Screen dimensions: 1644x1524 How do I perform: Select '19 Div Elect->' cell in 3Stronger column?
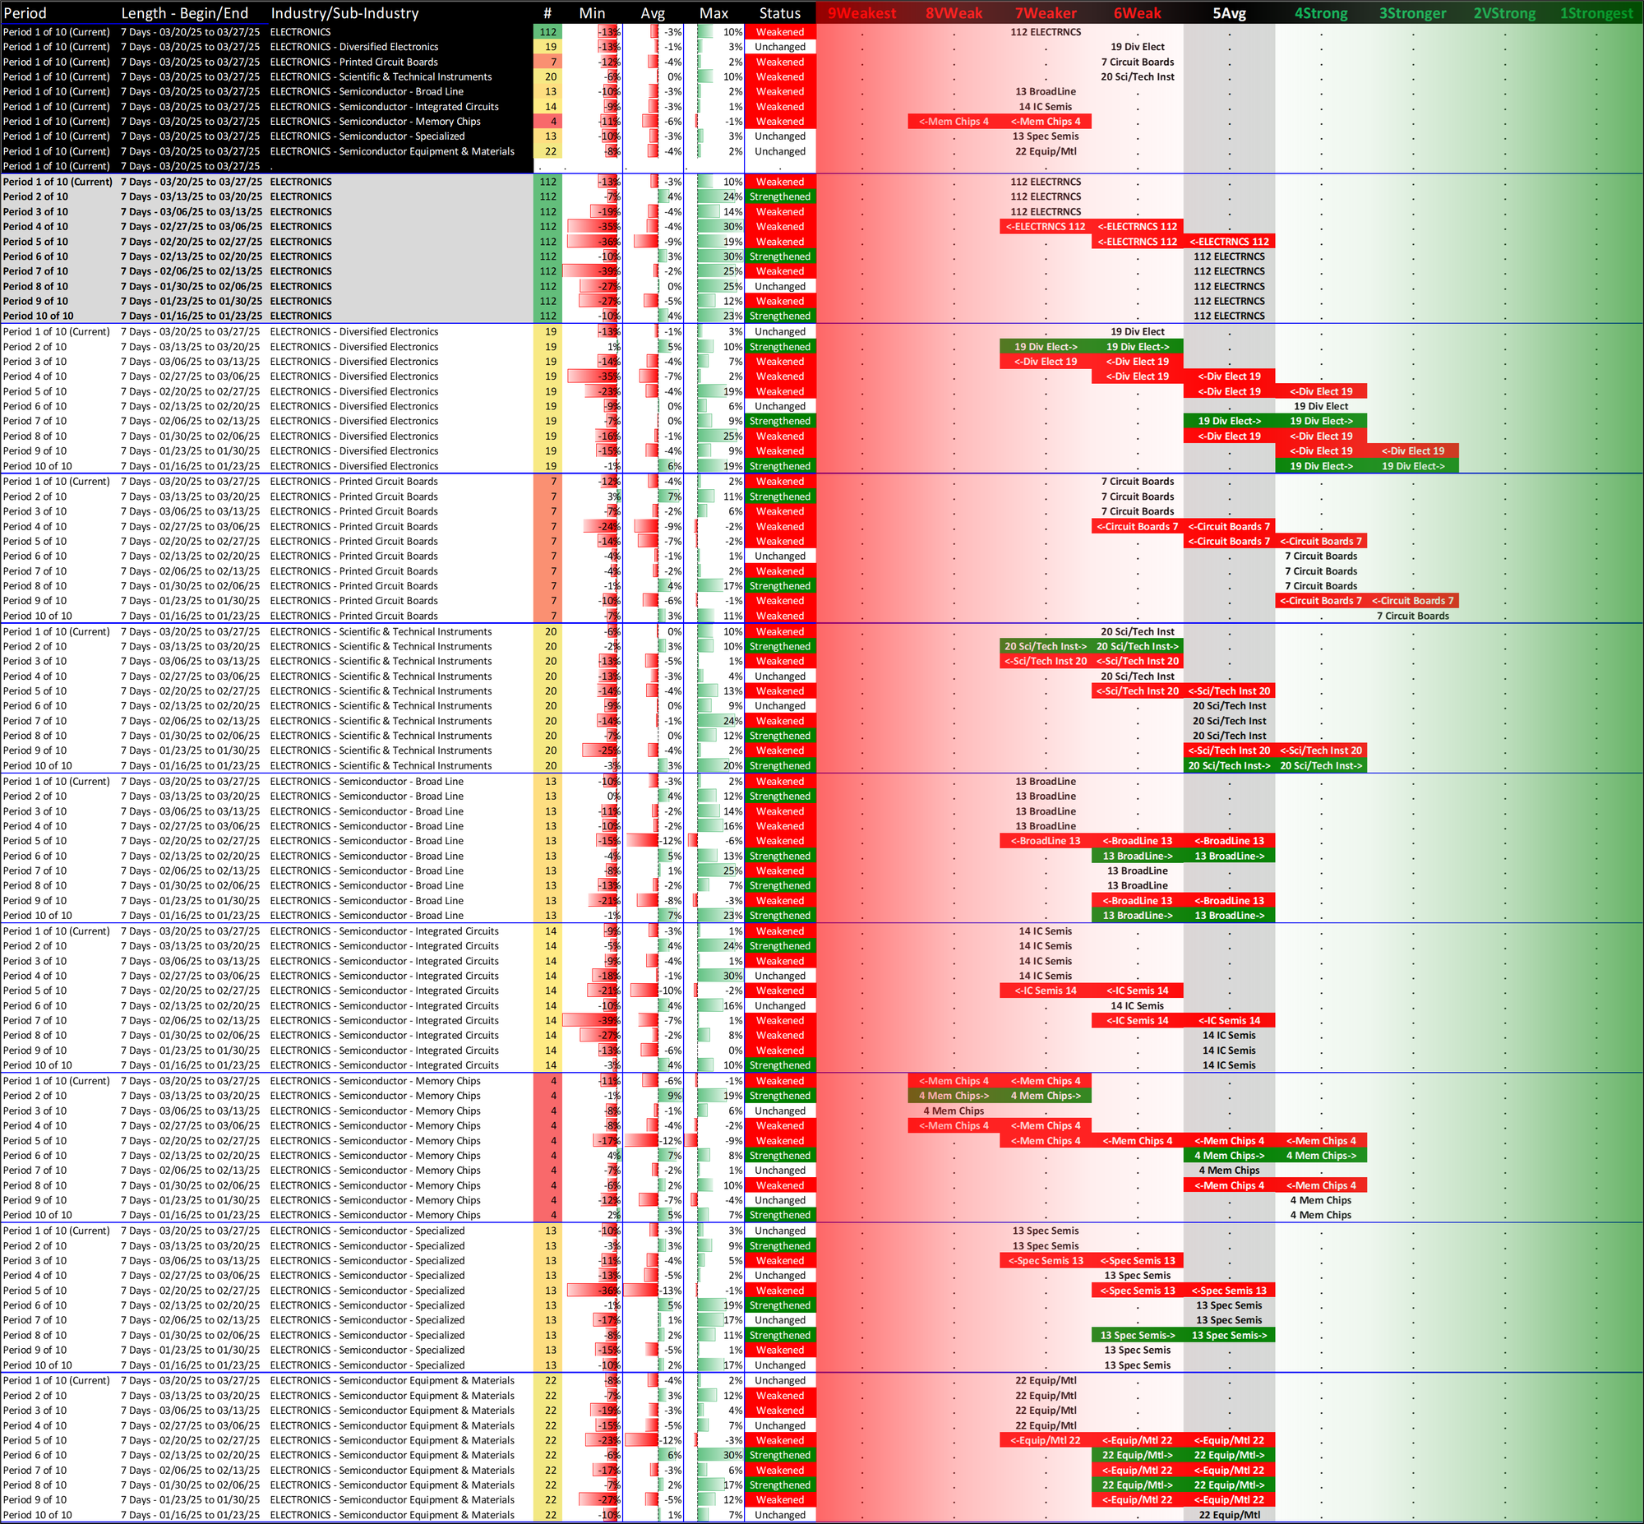click(x=1412, y=466)
